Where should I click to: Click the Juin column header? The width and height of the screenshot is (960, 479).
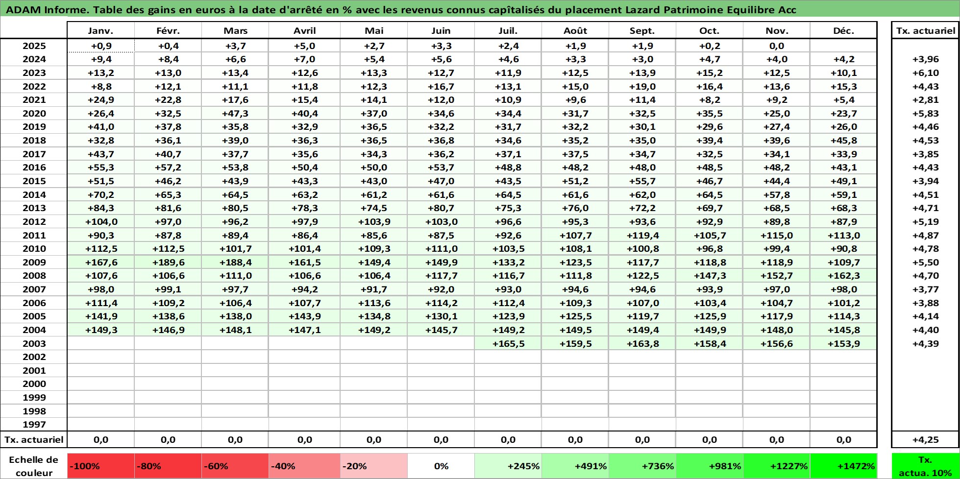click(441, 30)
